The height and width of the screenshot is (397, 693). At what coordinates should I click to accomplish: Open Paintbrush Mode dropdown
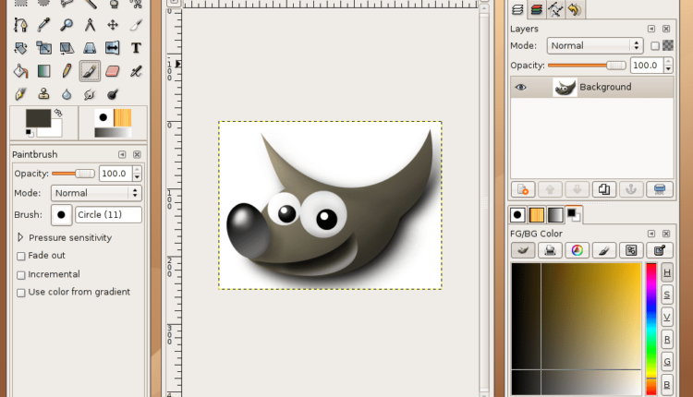(96, 193)
